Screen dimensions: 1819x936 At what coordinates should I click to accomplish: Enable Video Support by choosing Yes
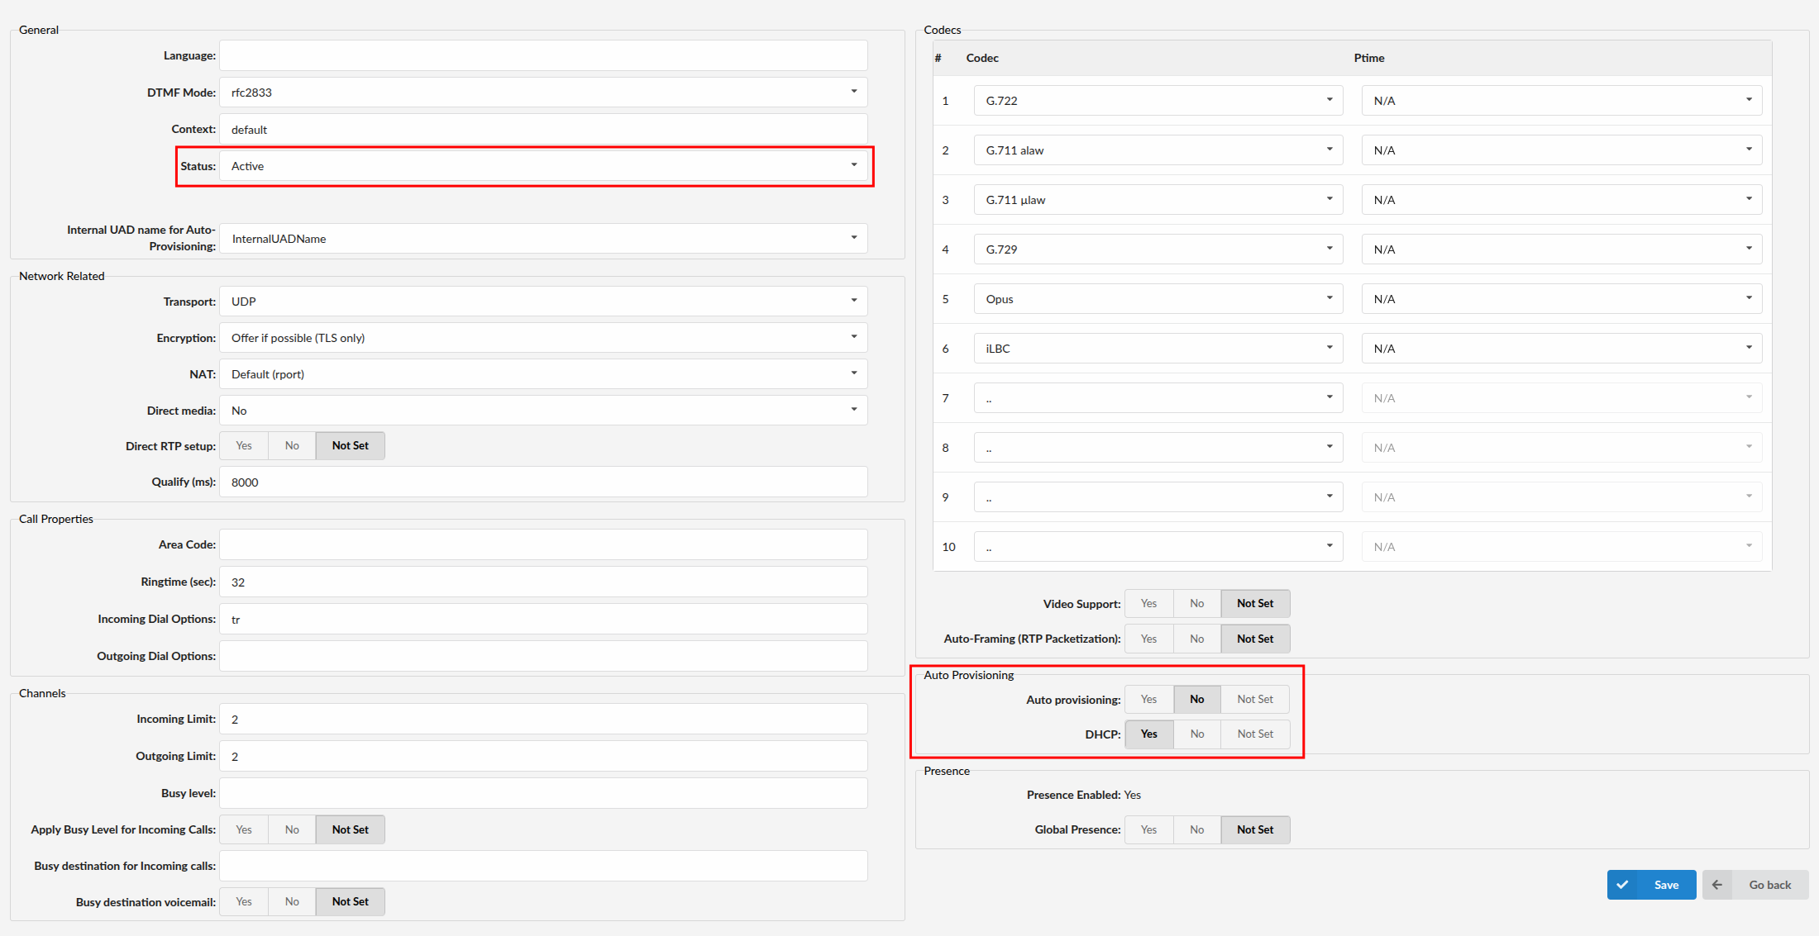tap(1148, 604)
